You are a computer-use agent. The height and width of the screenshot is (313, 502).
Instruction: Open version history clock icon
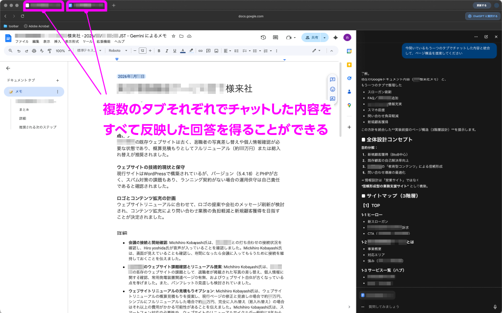click(x=263, y=37)
